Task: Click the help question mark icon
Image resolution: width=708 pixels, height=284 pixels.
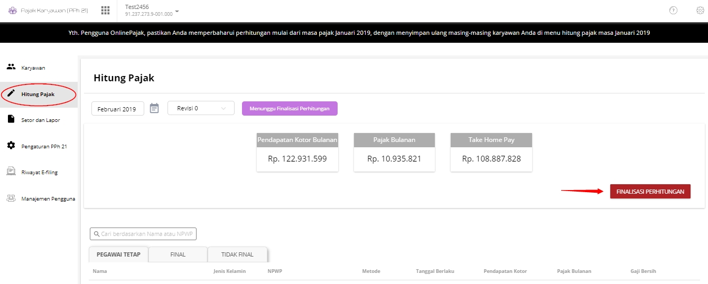Action: coord(673,10)
